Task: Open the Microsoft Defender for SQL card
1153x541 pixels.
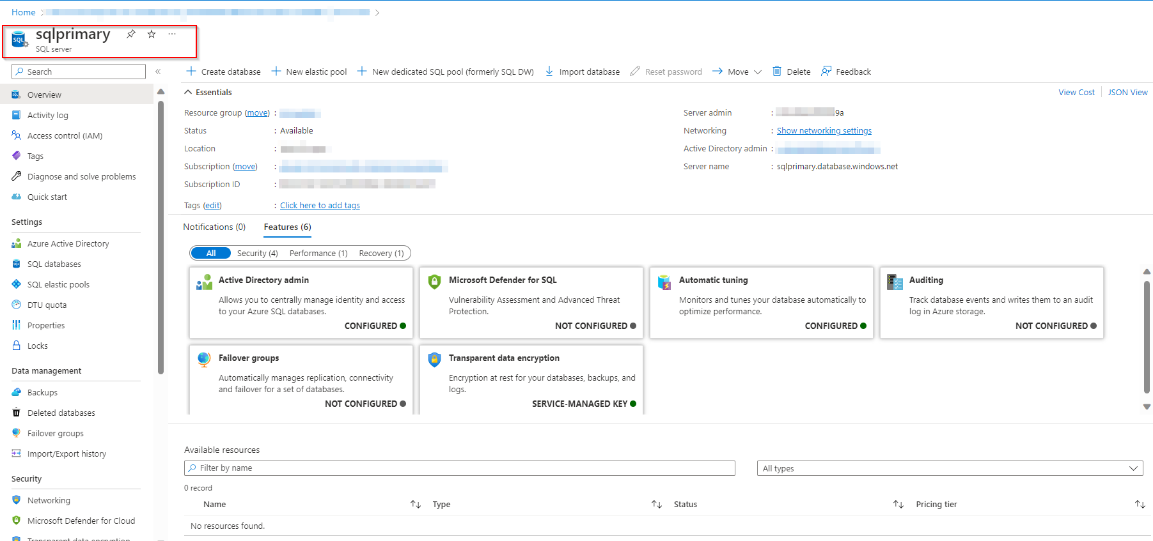Action: pos(531,302)
